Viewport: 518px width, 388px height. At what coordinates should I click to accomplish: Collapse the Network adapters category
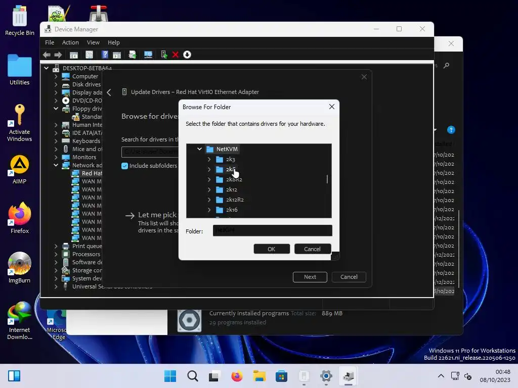point(56,165)
